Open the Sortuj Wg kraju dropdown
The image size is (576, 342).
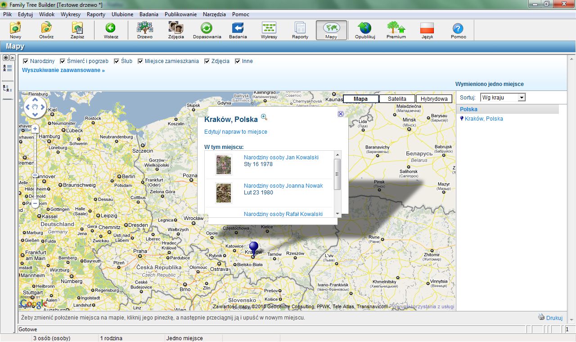503,97
